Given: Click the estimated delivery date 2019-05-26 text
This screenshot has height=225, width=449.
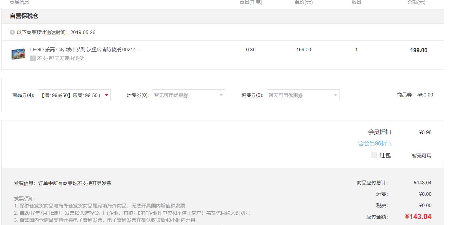Looking at the screenshot, I should pyautogui.click(x=83, y=32).
